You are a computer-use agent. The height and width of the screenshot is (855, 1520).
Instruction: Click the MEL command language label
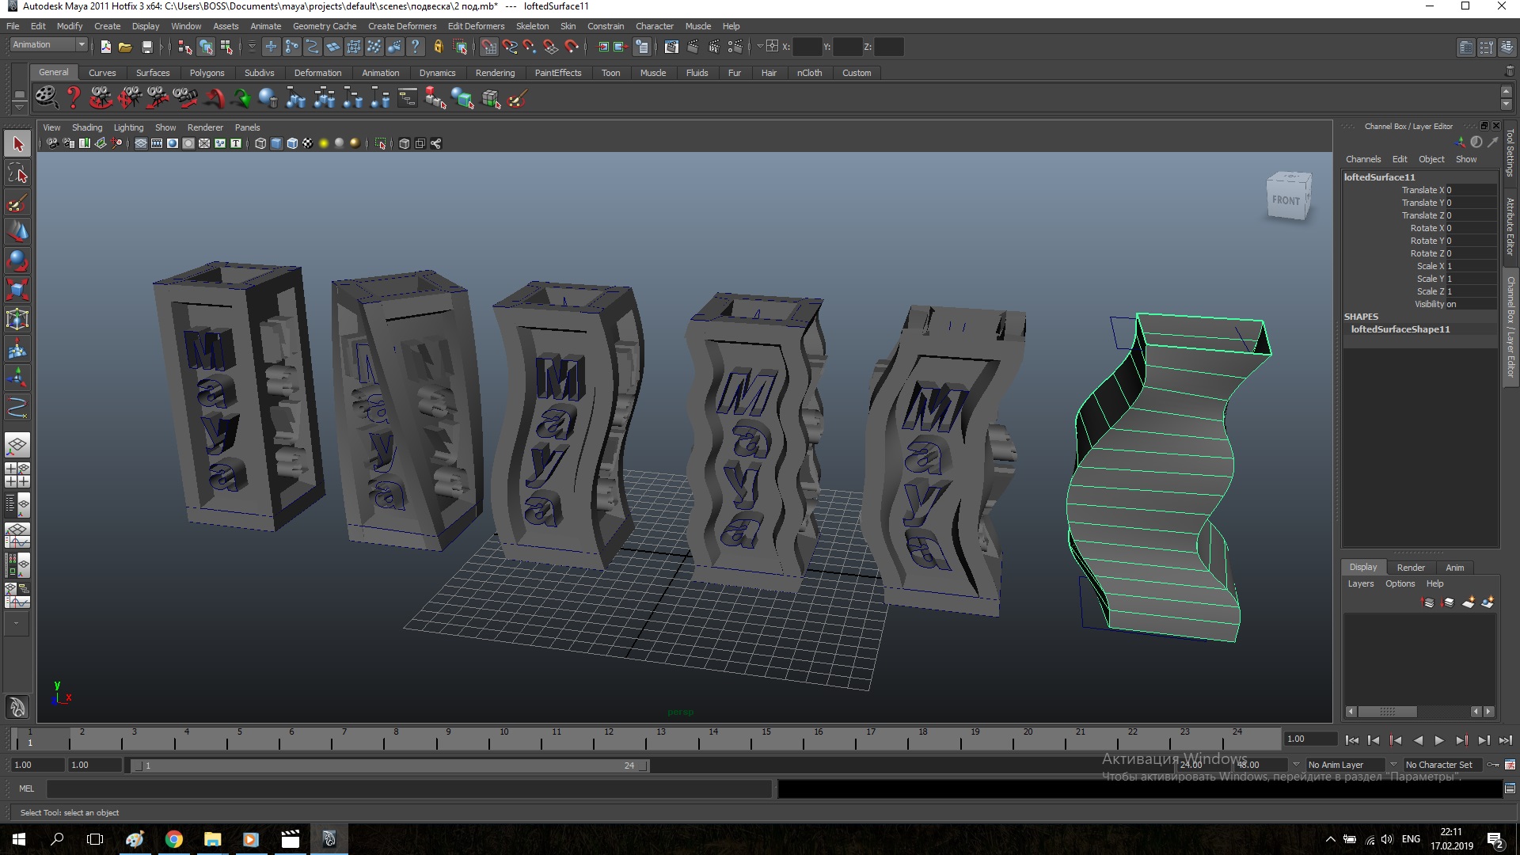pos(27,788)
